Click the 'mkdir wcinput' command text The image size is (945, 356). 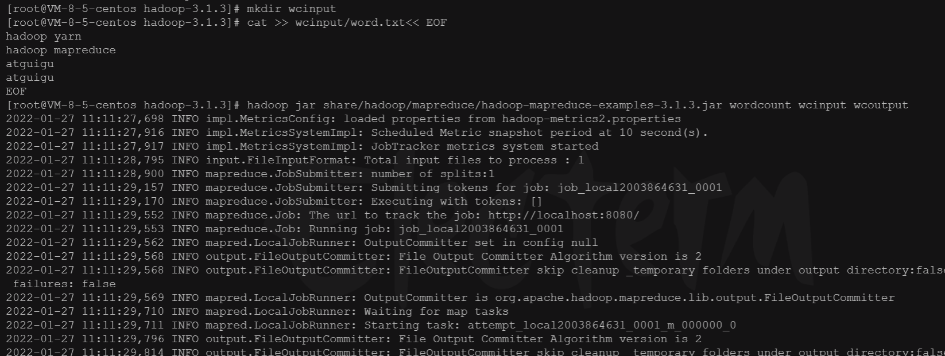291,9
